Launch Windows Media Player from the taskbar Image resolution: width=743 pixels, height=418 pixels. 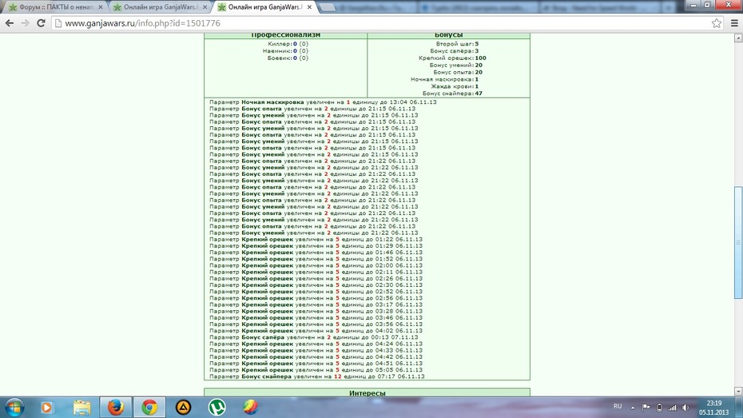[x=46, y=407]
